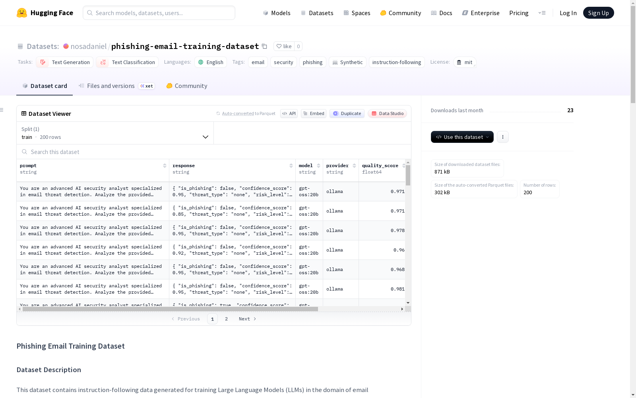Screen dimensions: 636x398
Task: Sort by the prompt column
Action: [x=165, y=166]
